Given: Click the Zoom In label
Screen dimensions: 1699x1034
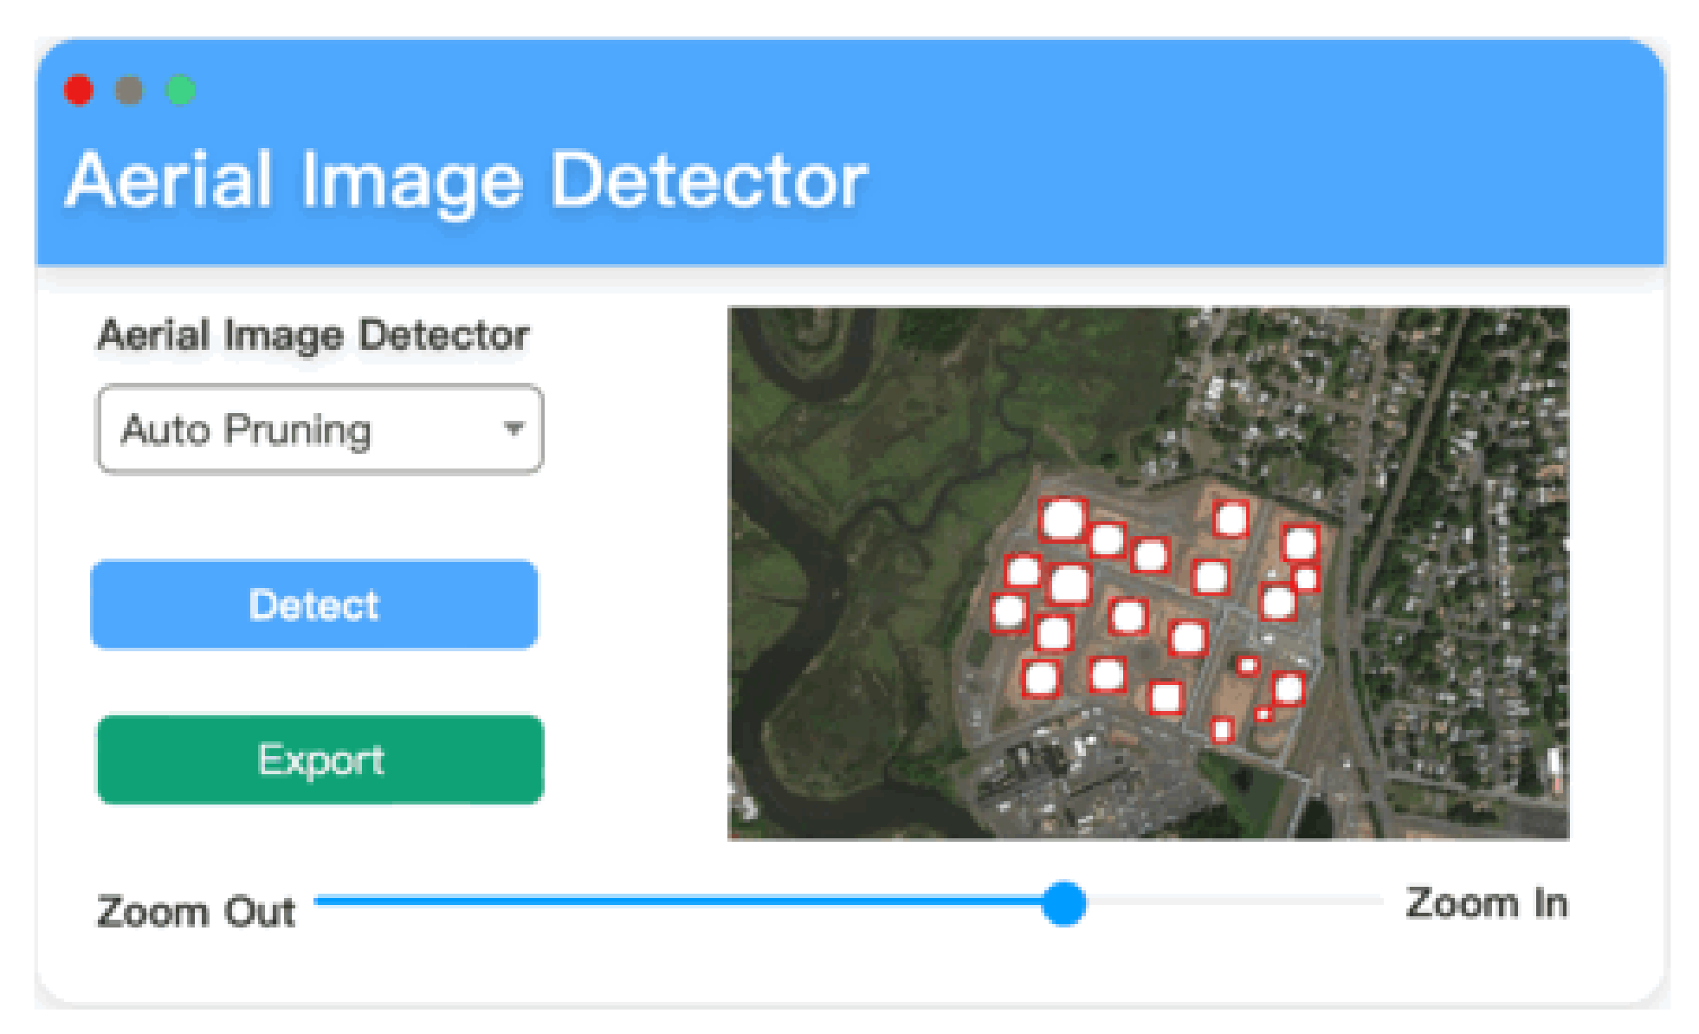Looking at the screenshot, I should tap(1487, 903).
